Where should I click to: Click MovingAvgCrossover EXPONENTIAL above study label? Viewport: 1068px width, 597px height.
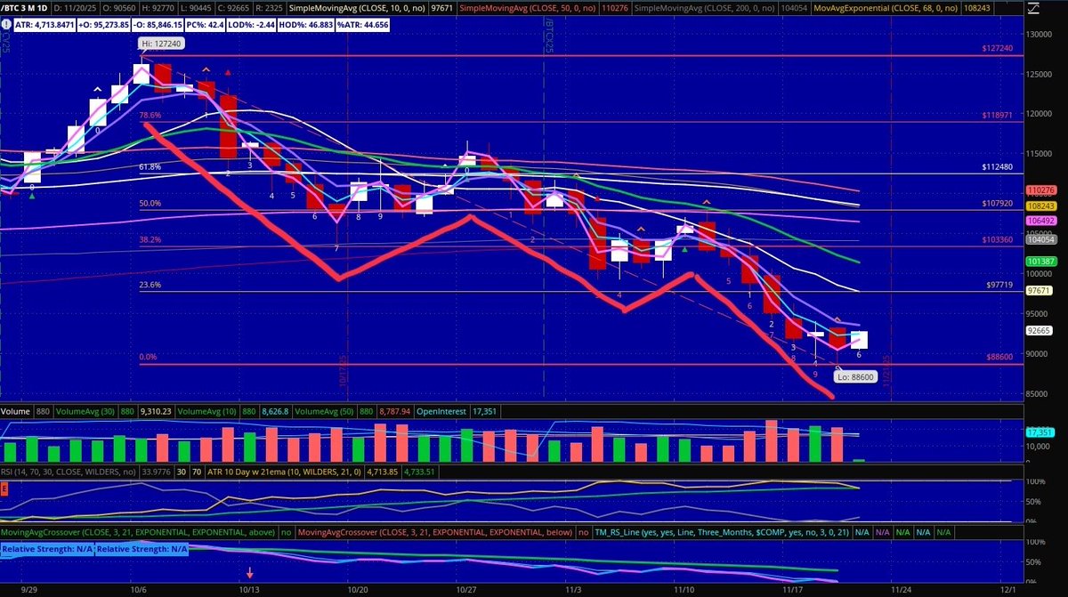[x=139, y=532]
